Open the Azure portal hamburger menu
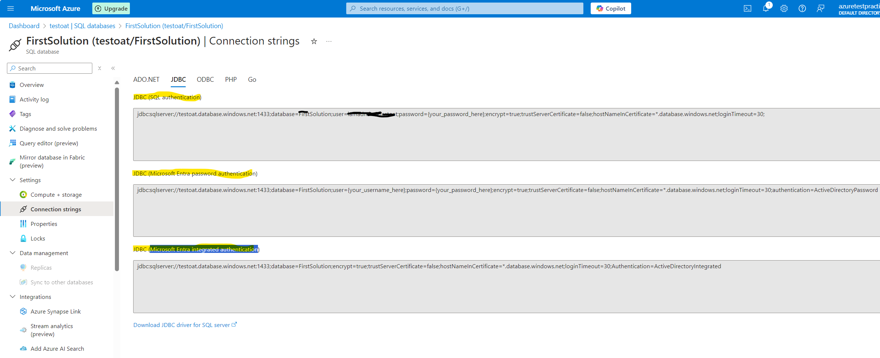880x358 pixels. point(10,8)
